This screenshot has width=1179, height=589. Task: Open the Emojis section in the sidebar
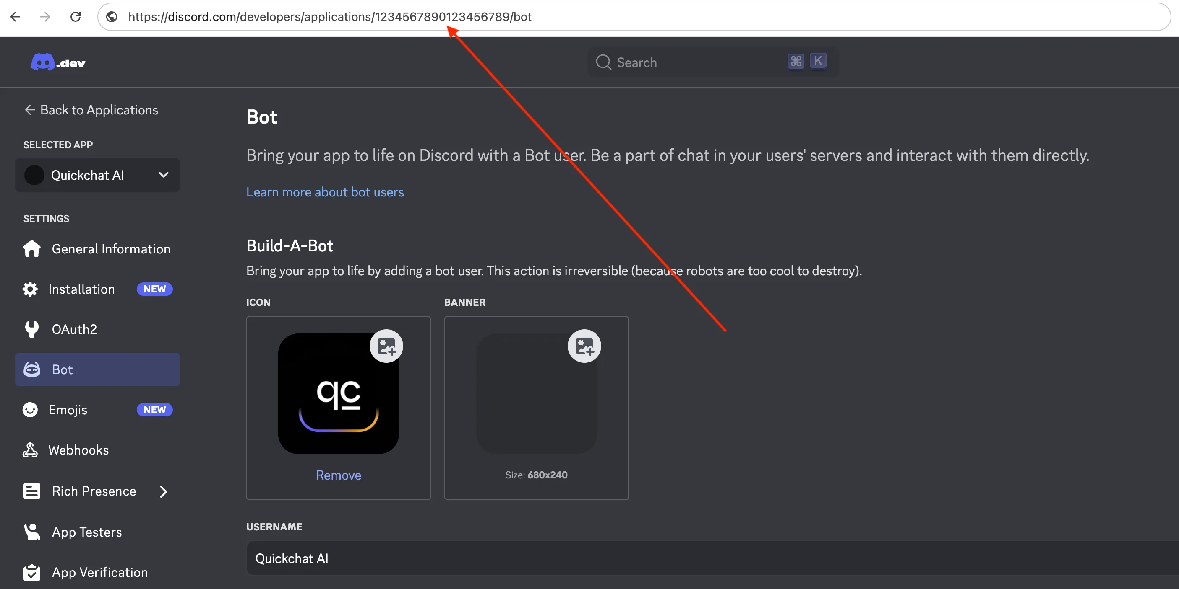[68, 409]
